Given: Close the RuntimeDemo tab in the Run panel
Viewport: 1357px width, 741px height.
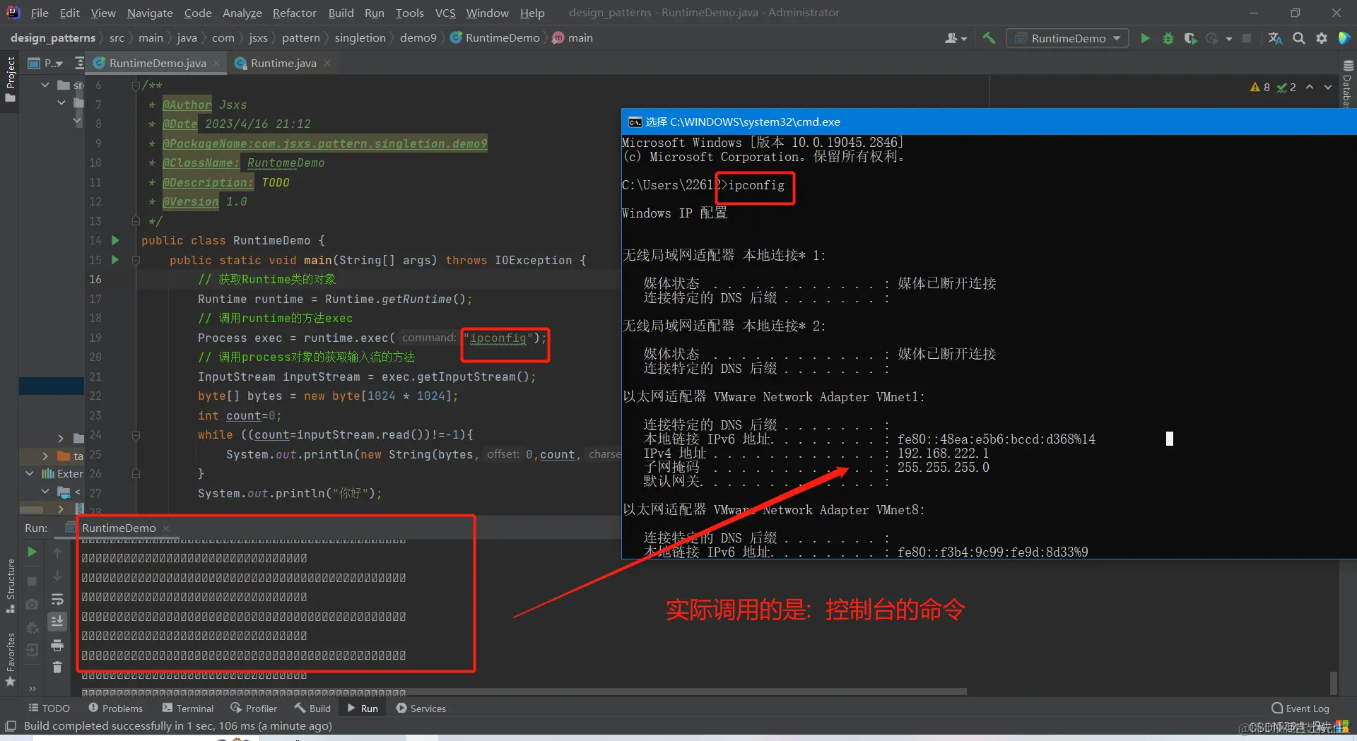Looking at the screenshot, I should (x=166, y=528).
